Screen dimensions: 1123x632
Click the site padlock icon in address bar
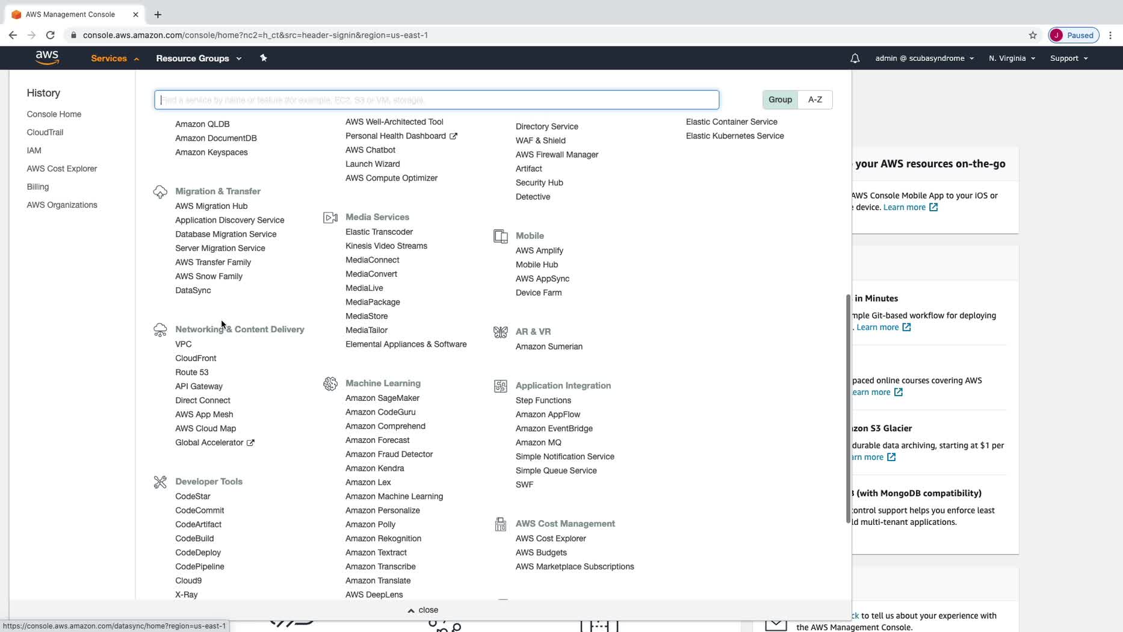[73, 35]
